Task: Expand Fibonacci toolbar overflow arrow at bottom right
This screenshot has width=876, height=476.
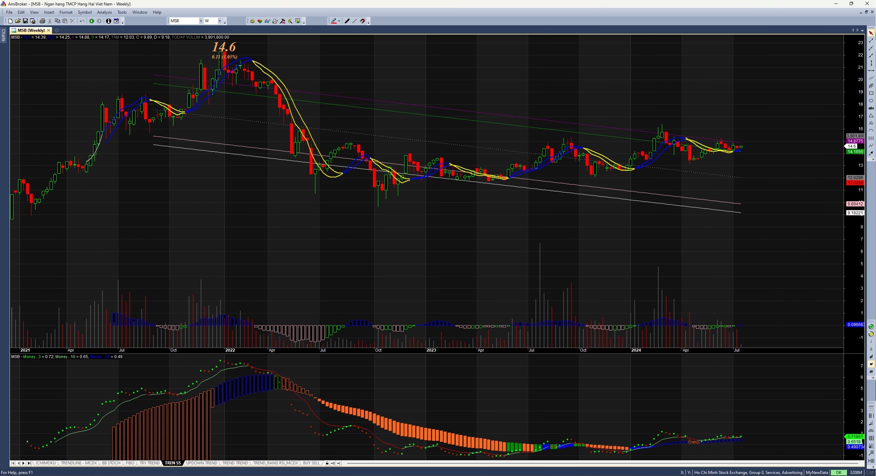Action: [873, 466]
